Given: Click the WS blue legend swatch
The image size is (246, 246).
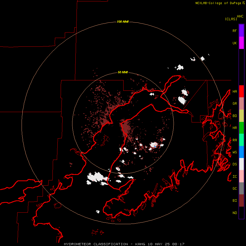Looking at the screenshot, I should [241, 152].
